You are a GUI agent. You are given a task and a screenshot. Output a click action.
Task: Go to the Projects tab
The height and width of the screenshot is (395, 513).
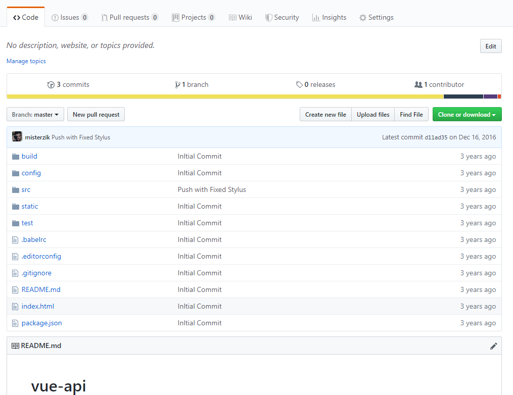[x=194, y=17]
